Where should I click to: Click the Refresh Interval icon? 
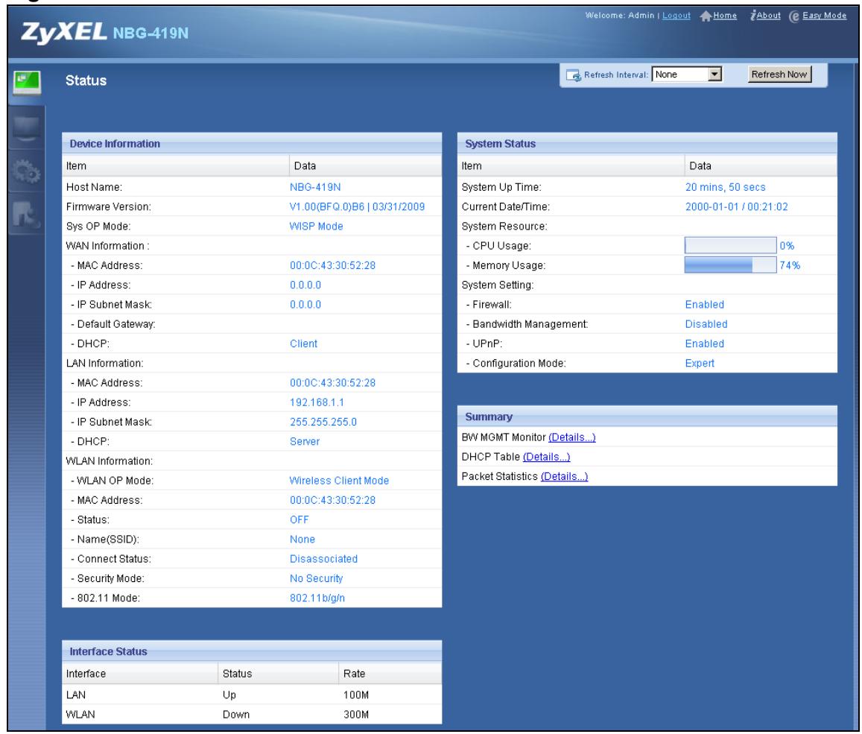(574, 75)
